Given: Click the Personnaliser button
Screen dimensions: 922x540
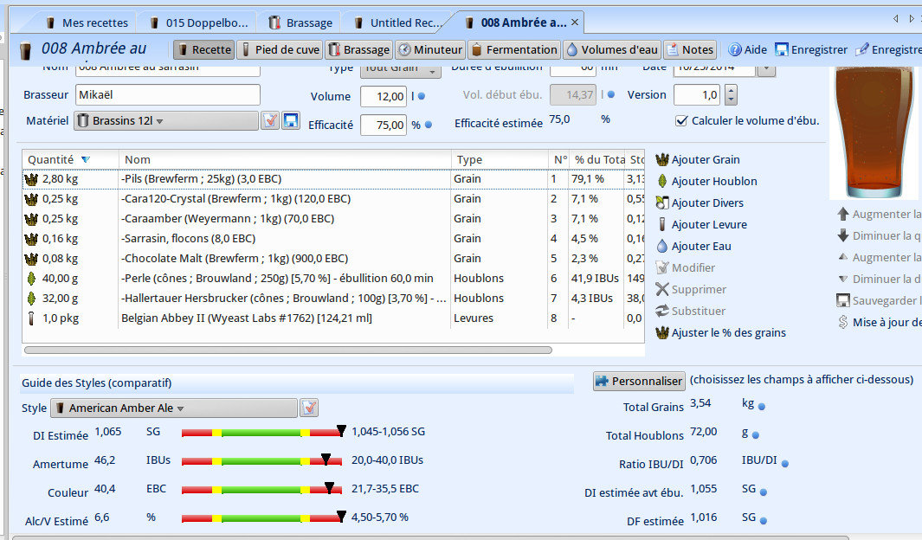Looking at the screenshot, I should pos(639,381).
